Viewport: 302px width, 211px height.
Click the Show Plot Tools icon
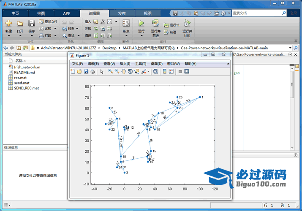[186, 72]
